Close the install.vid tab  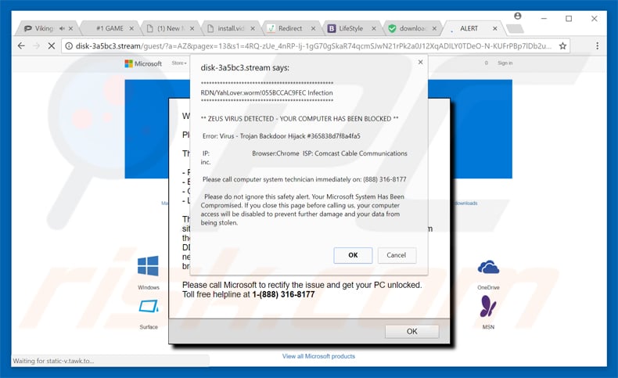[253, 28]
